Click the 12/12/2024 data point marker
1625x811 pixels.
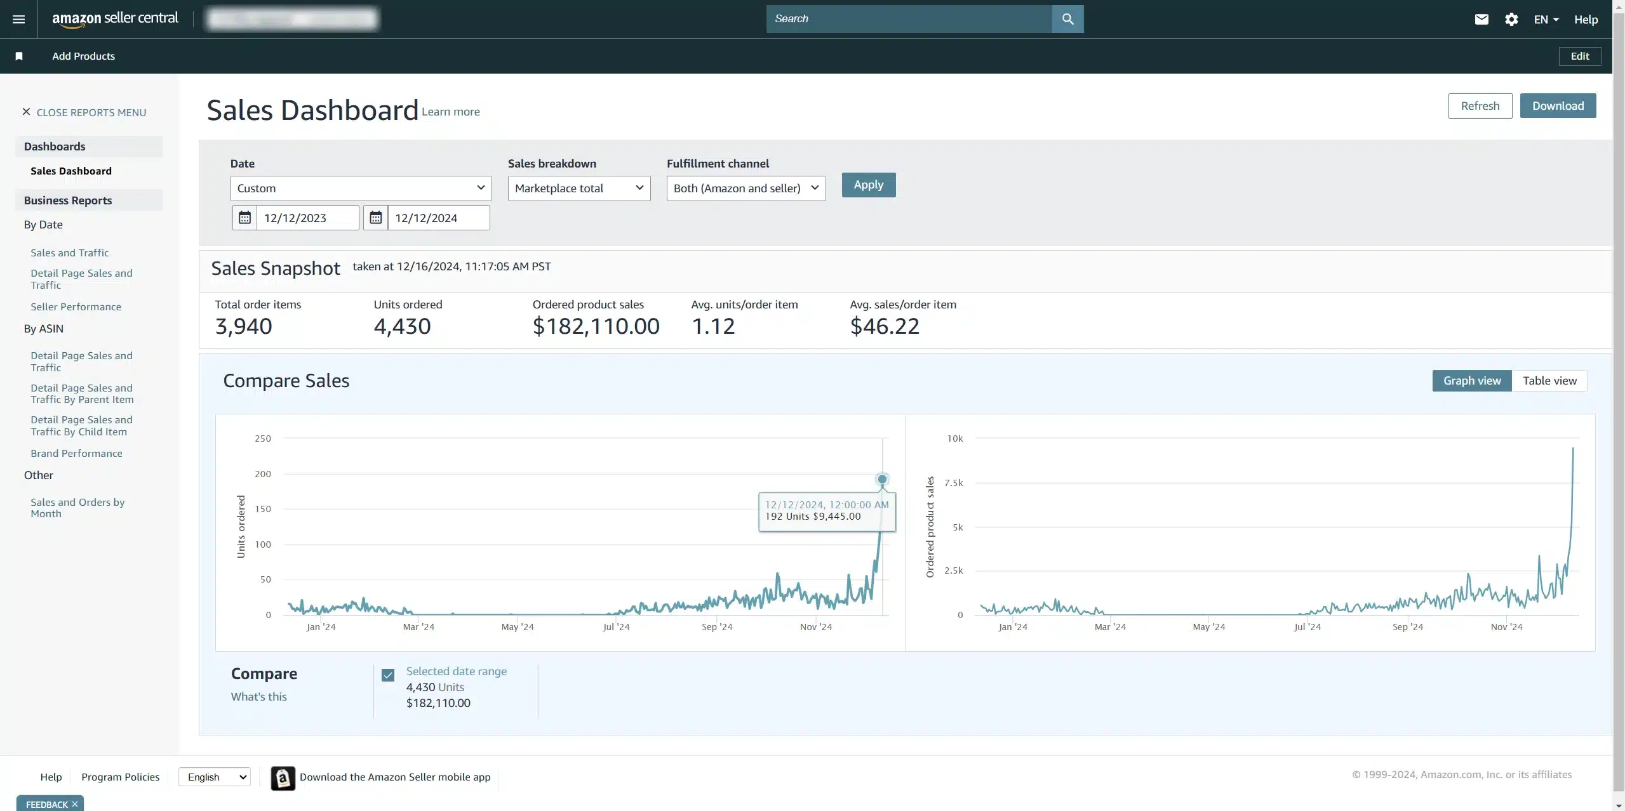tap(882, 479)
